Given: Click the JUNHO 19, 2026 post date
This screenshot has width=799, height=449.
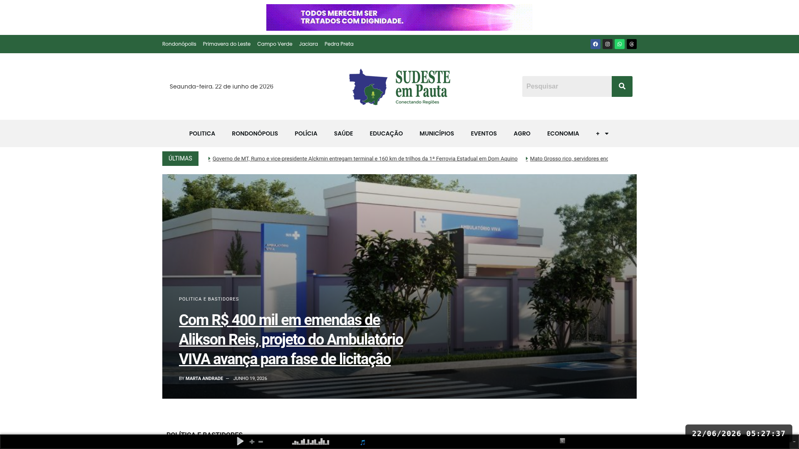Looking at the screenshot, I should pyautogui.click(x=250, y=379).
